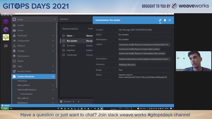Expand the Storage chevron
This screenshot has width=212, height=119.
(x=53, y=51)
